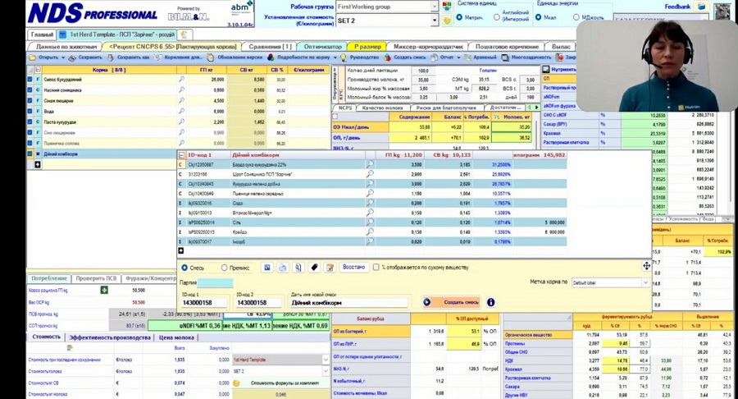Open the SET 2 cost dropdown
738x399 pixels.
(434, 21)
